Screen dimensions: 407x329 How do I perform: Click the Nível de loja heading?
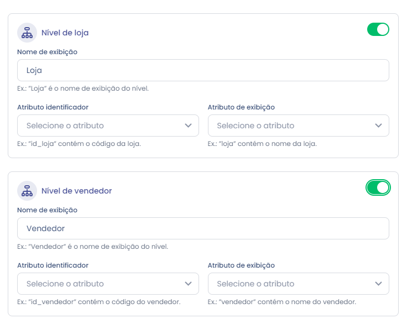coord(65,33)
